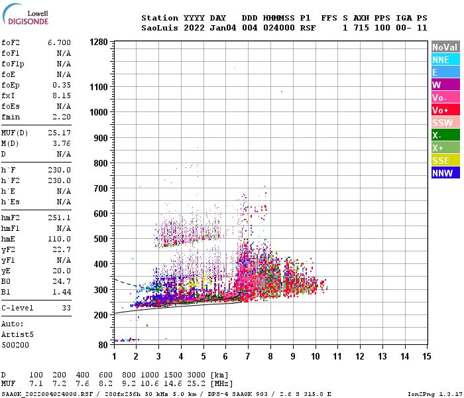464x398 pixels.
Task: Click the 1 MHz frequency axis label
Action: click(x=114, y=356)
